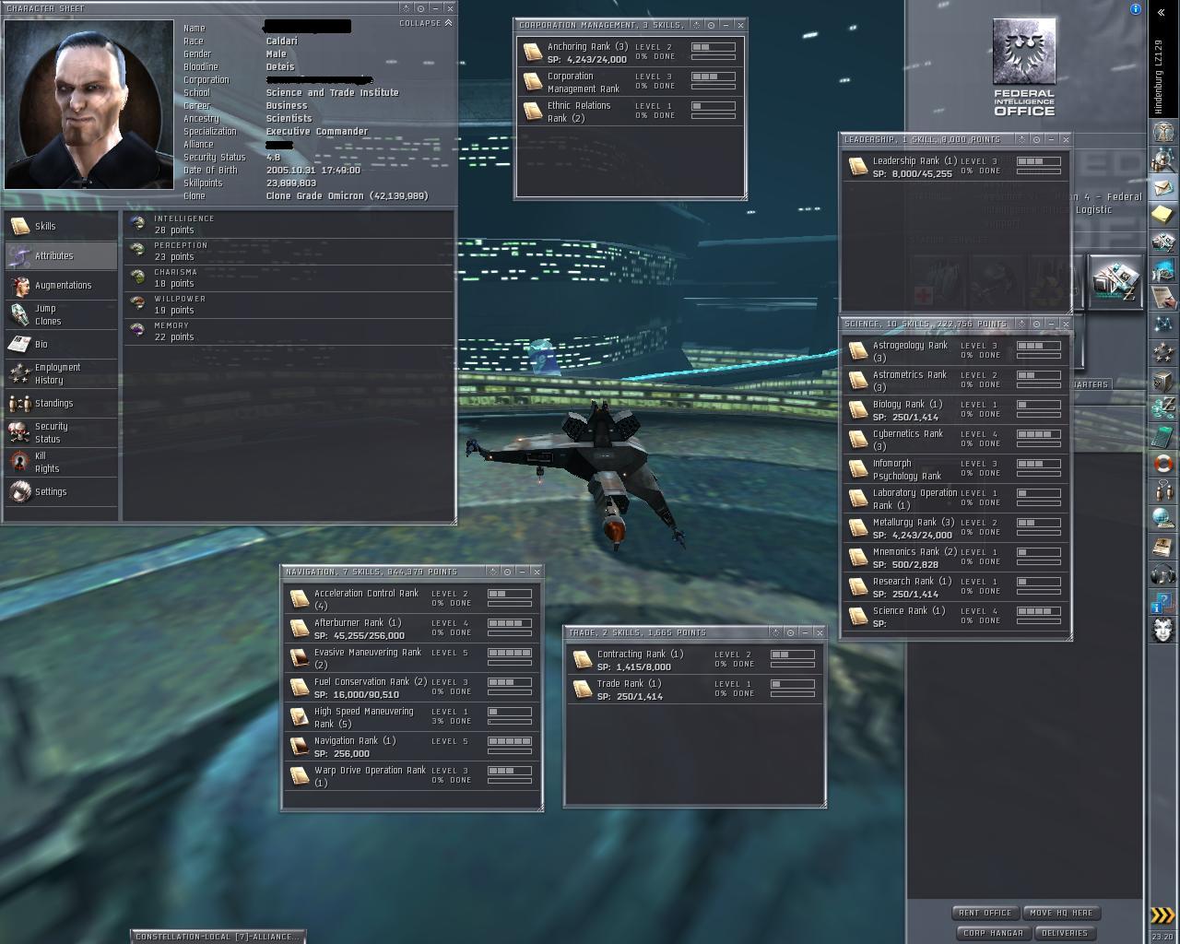This screenshot has width=1180, height=944.
Task: Click the Leadership skill book icon
Action: point(857,166)
